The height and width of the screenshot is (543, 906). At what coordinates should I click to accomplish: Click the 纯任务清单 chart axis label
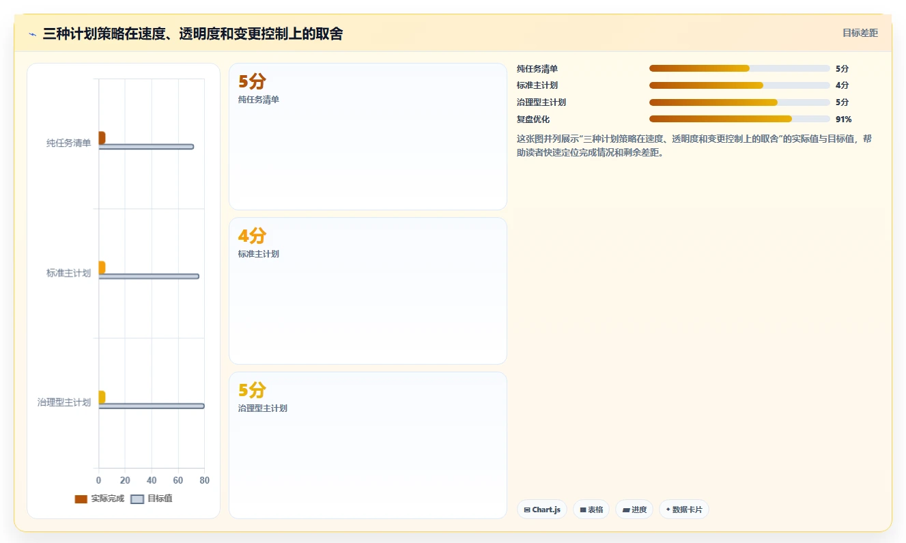pyautogui.click(x=69, y=143)
